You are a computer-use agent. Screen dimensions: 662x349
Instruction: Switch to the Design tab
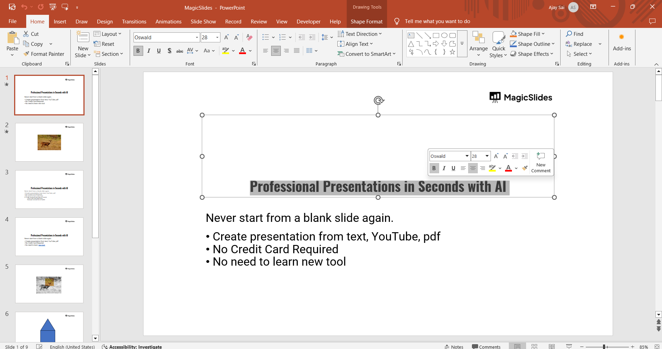[x=105, y=21]
